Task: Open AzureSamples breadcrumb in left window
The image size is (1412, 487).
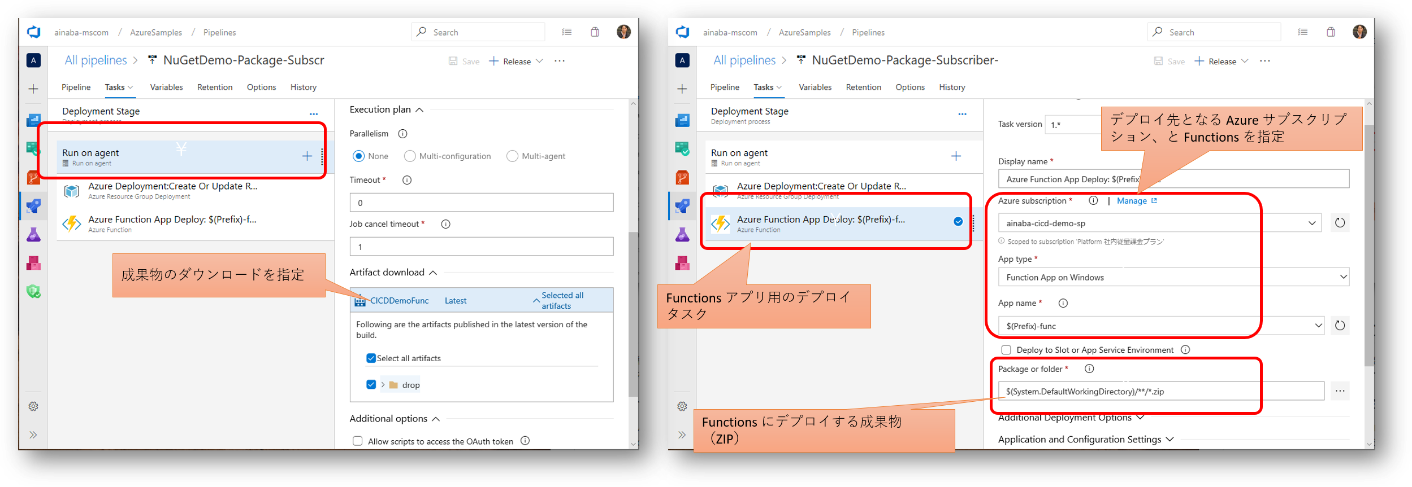Action: pos(156,32)
